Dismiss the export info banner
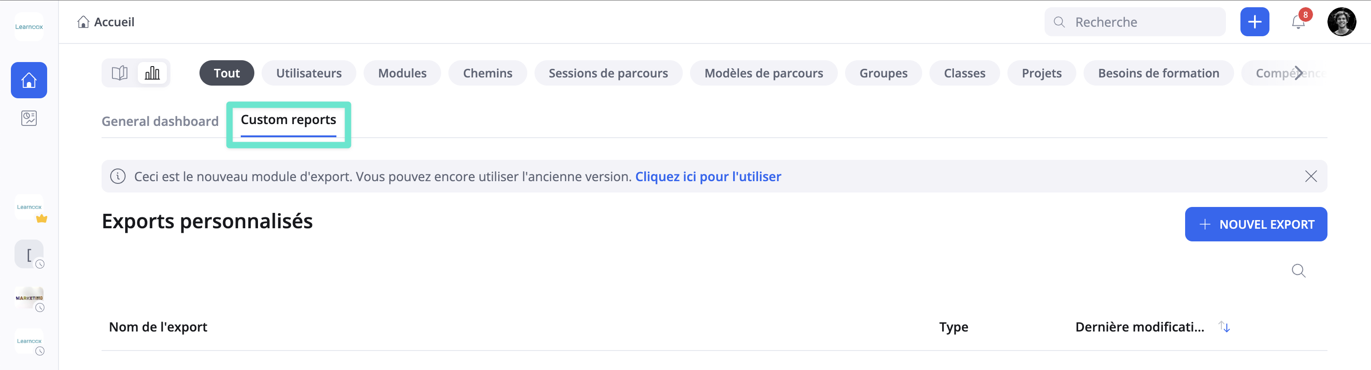The height and width of the screenshot is (370, 1371). click(x=1311, y=177)
